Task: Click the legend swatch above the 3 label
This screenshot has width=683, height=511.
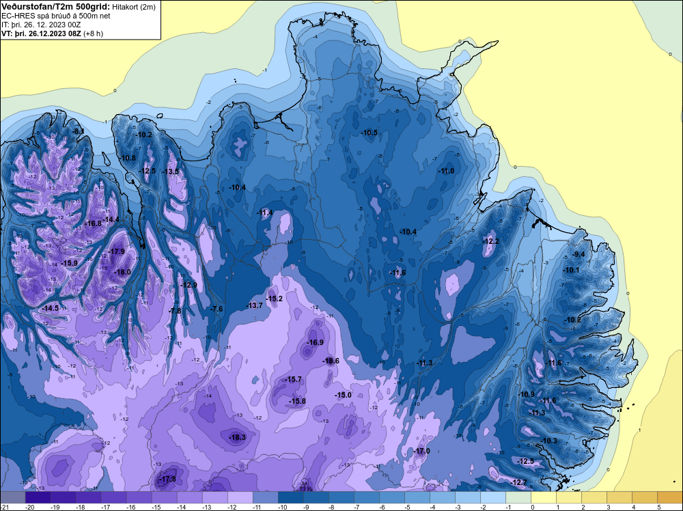Action: (x=619, y=497)
